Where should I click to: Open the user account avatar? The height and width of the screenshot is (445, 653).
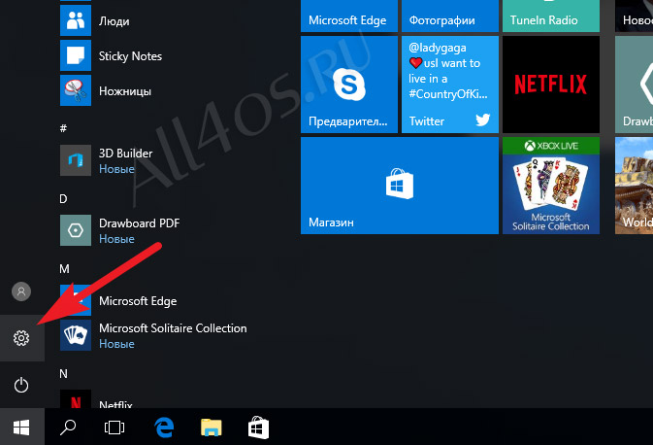21,291
